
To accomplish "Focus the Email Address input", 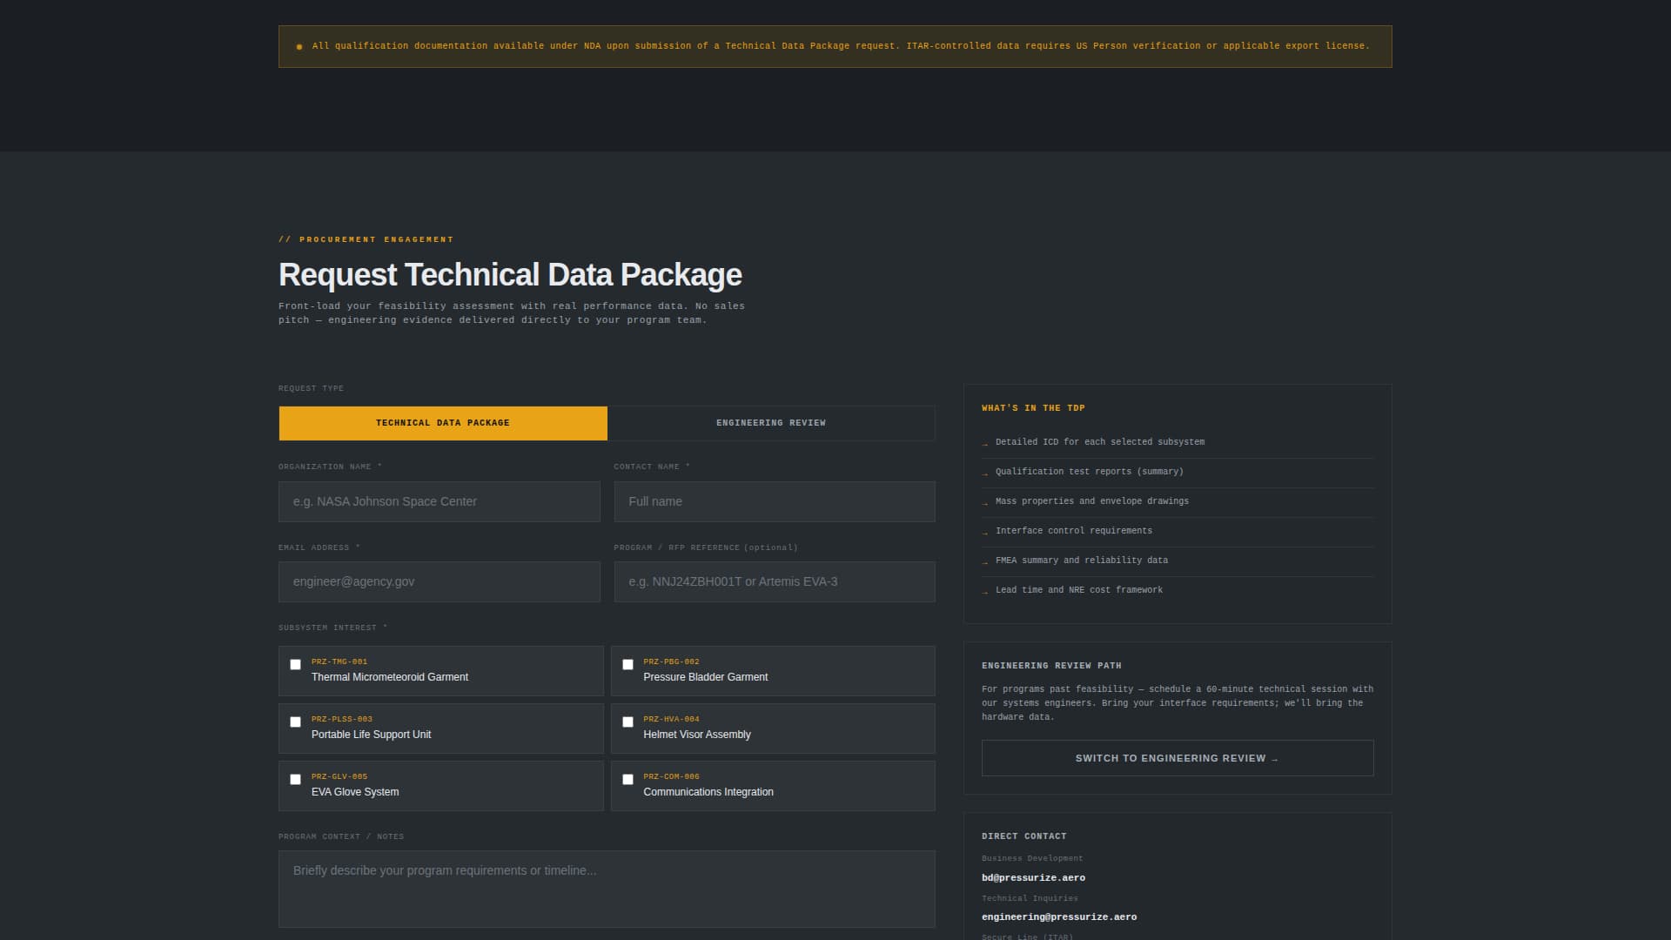I will (439, 582).
